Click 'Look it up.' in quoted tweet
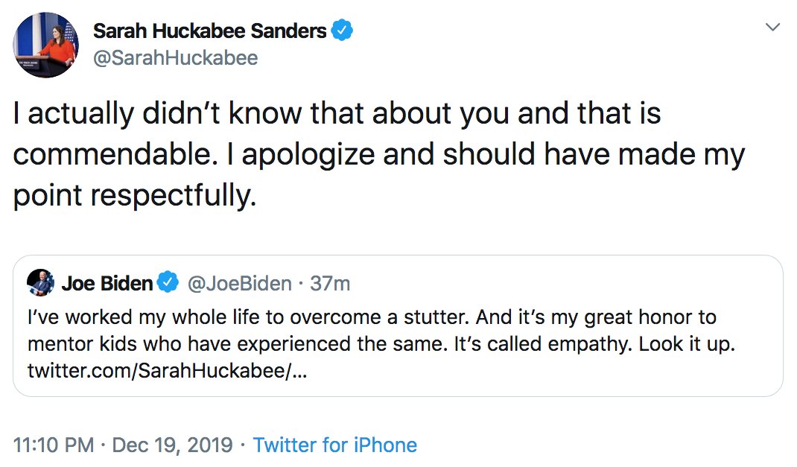The image size is (797, 467). (687, 344)
